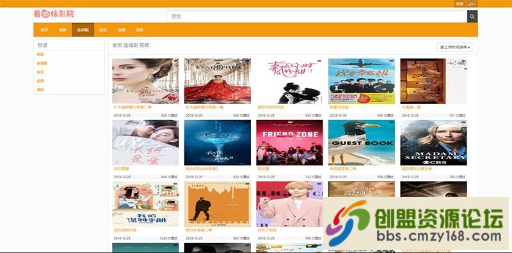Image resolution: width=512 pixels, height=253 pixels.
Task: Click the 790 次播放 play count
Action: pos(313,238)
